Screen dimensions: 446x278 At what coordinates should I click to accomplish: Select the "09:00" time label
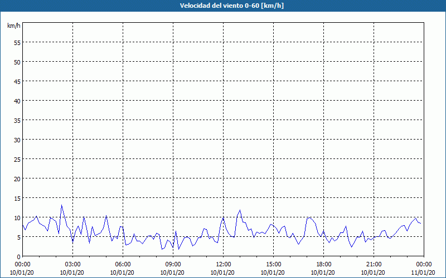pyautogui.click(x=173, y=265)
